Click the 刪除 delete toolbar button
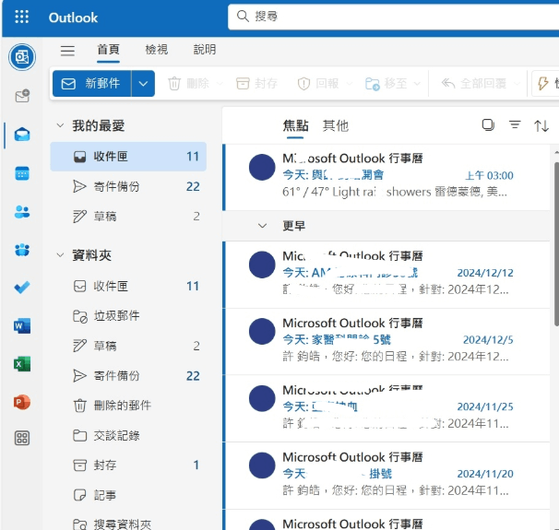Image resolution: width=559 pixels, height=530 pixels. [188, 84]
